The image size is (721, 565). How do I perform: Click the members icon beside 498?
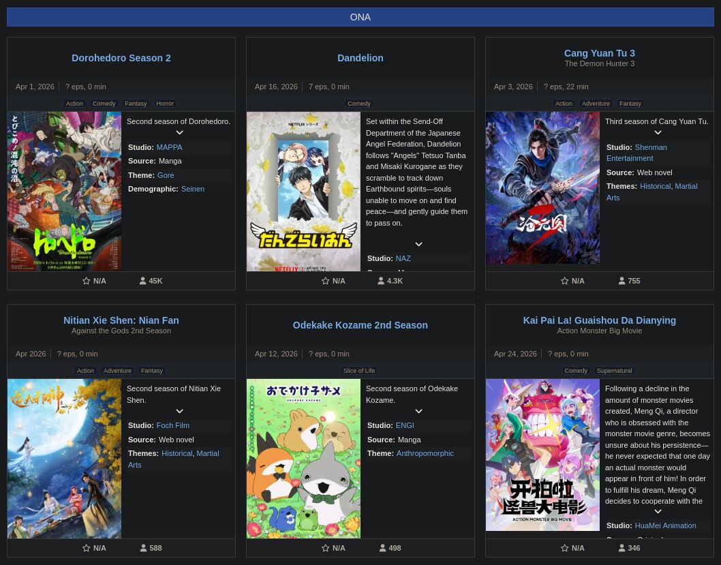click(383, 548)
